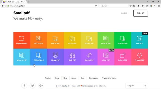Open the eSign PDF beta tile
The height and width of the screenshot is (90, 161).
point(106,57)
